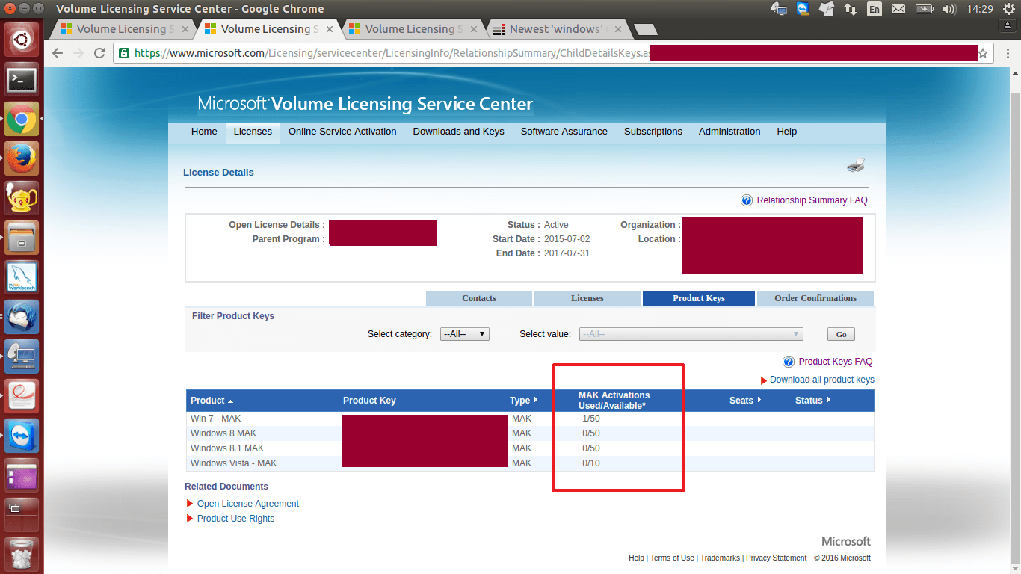Open Home in the navigation menu
The width and height of the screenshot is (1021, 574).
coord(204,132)
